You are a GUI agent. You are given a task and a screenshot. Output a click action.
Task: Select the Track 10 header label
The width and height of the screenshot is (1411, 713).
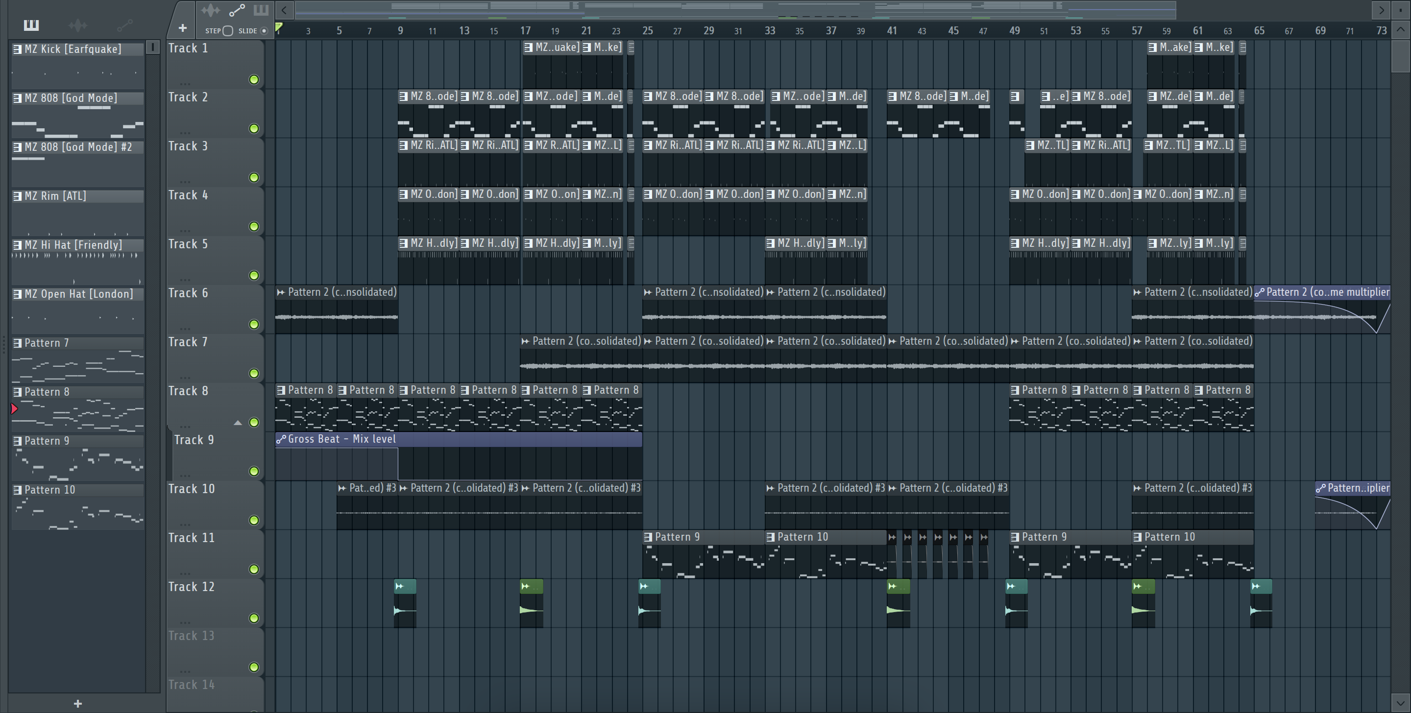(191, 489)
